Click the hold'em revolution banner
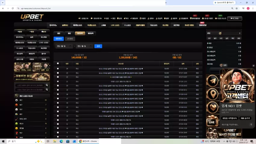The height and width of the screenshot is (144, 256). click(x=32, y=77)
